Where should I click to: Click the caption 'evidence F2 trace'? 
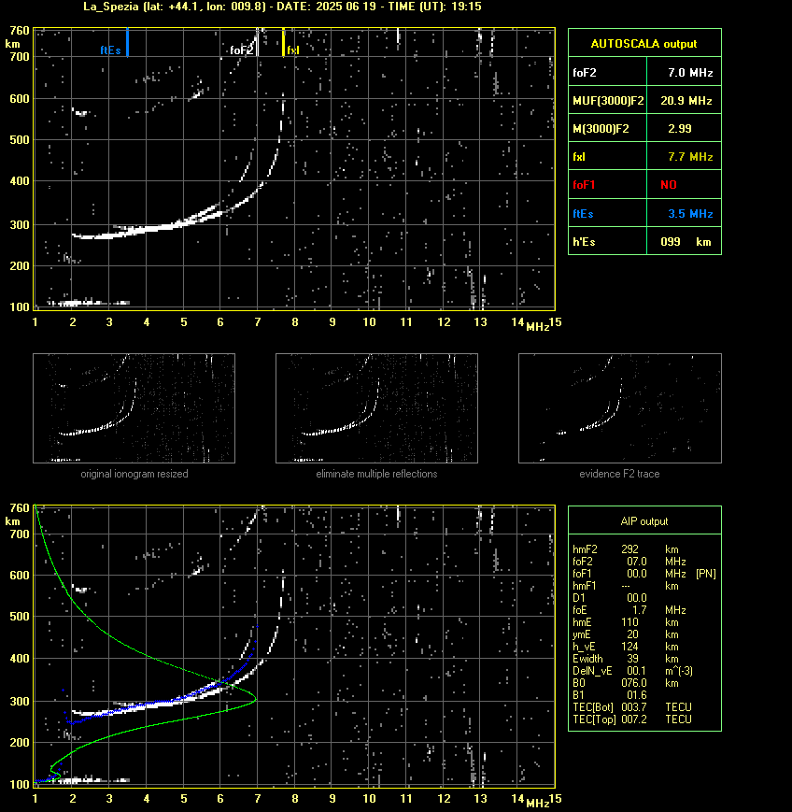(619, 474)
